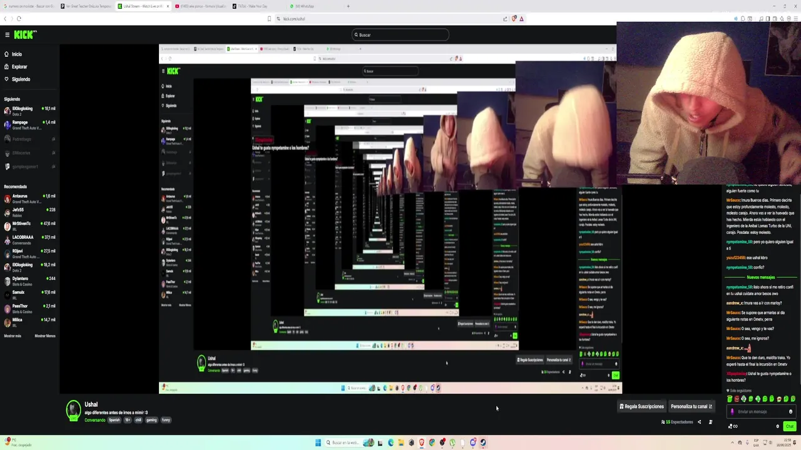The image size is (801, 450).
Task: Pick the first green quick emote
Action: pos(730,399)
